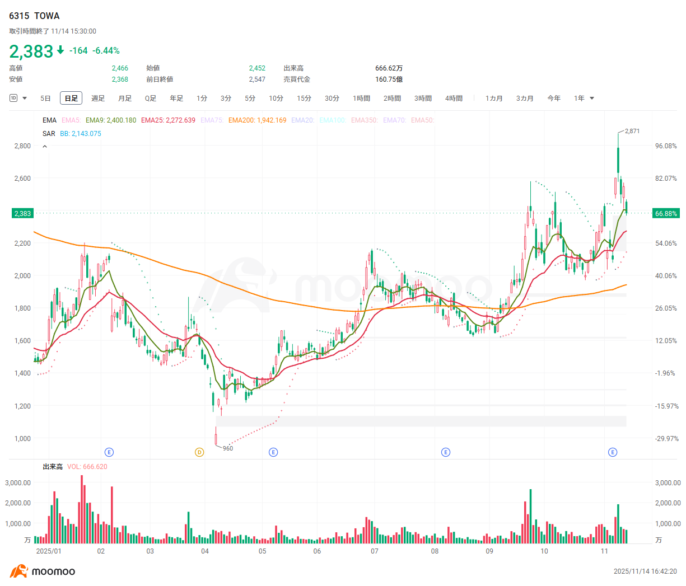Click the green down-arrow beside price 2,383
The width and height of the screenshot is (686, 586).
[60, 51]
